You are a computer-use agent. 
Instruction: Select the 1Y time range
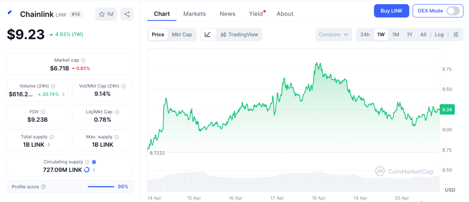point(409,34)
